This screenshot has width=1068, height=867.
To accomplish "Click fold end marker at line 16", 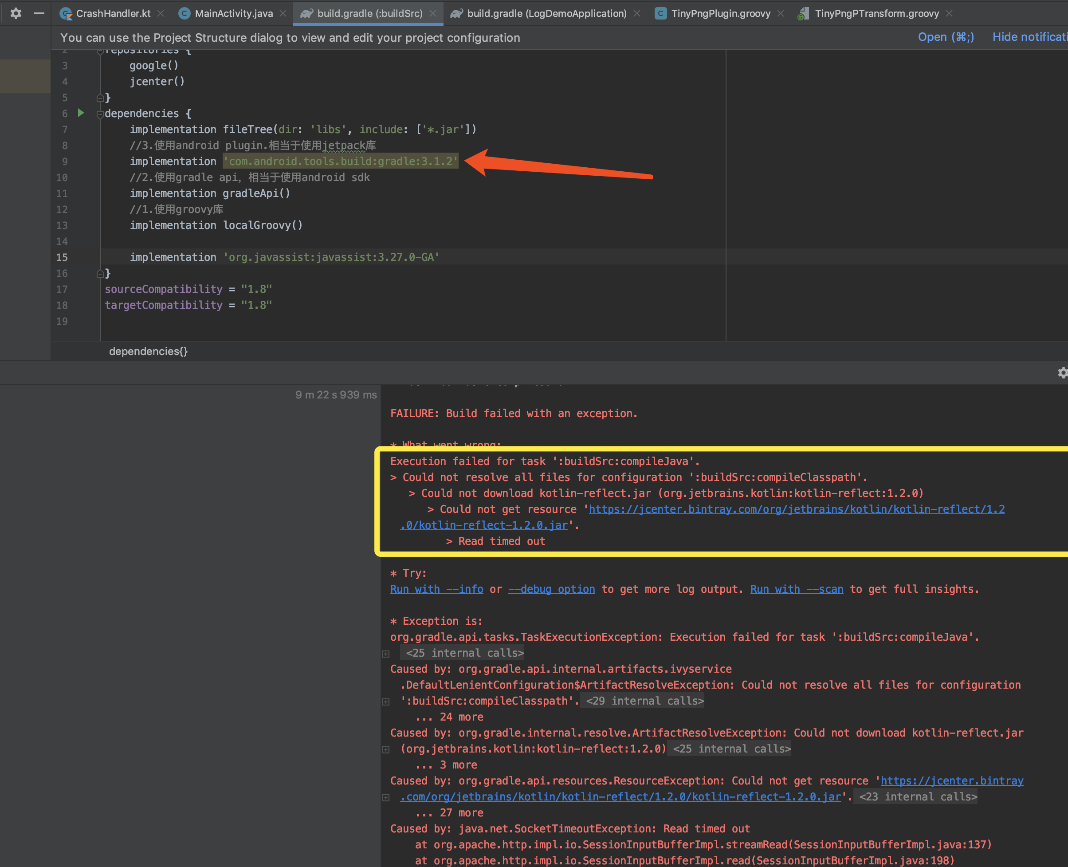I will (x=100, y=274).
